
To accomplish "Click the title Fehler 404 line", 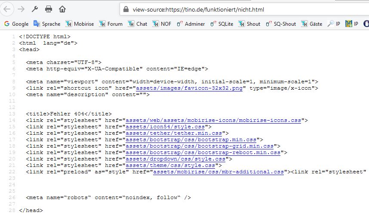I will click(x=69, y=114).
